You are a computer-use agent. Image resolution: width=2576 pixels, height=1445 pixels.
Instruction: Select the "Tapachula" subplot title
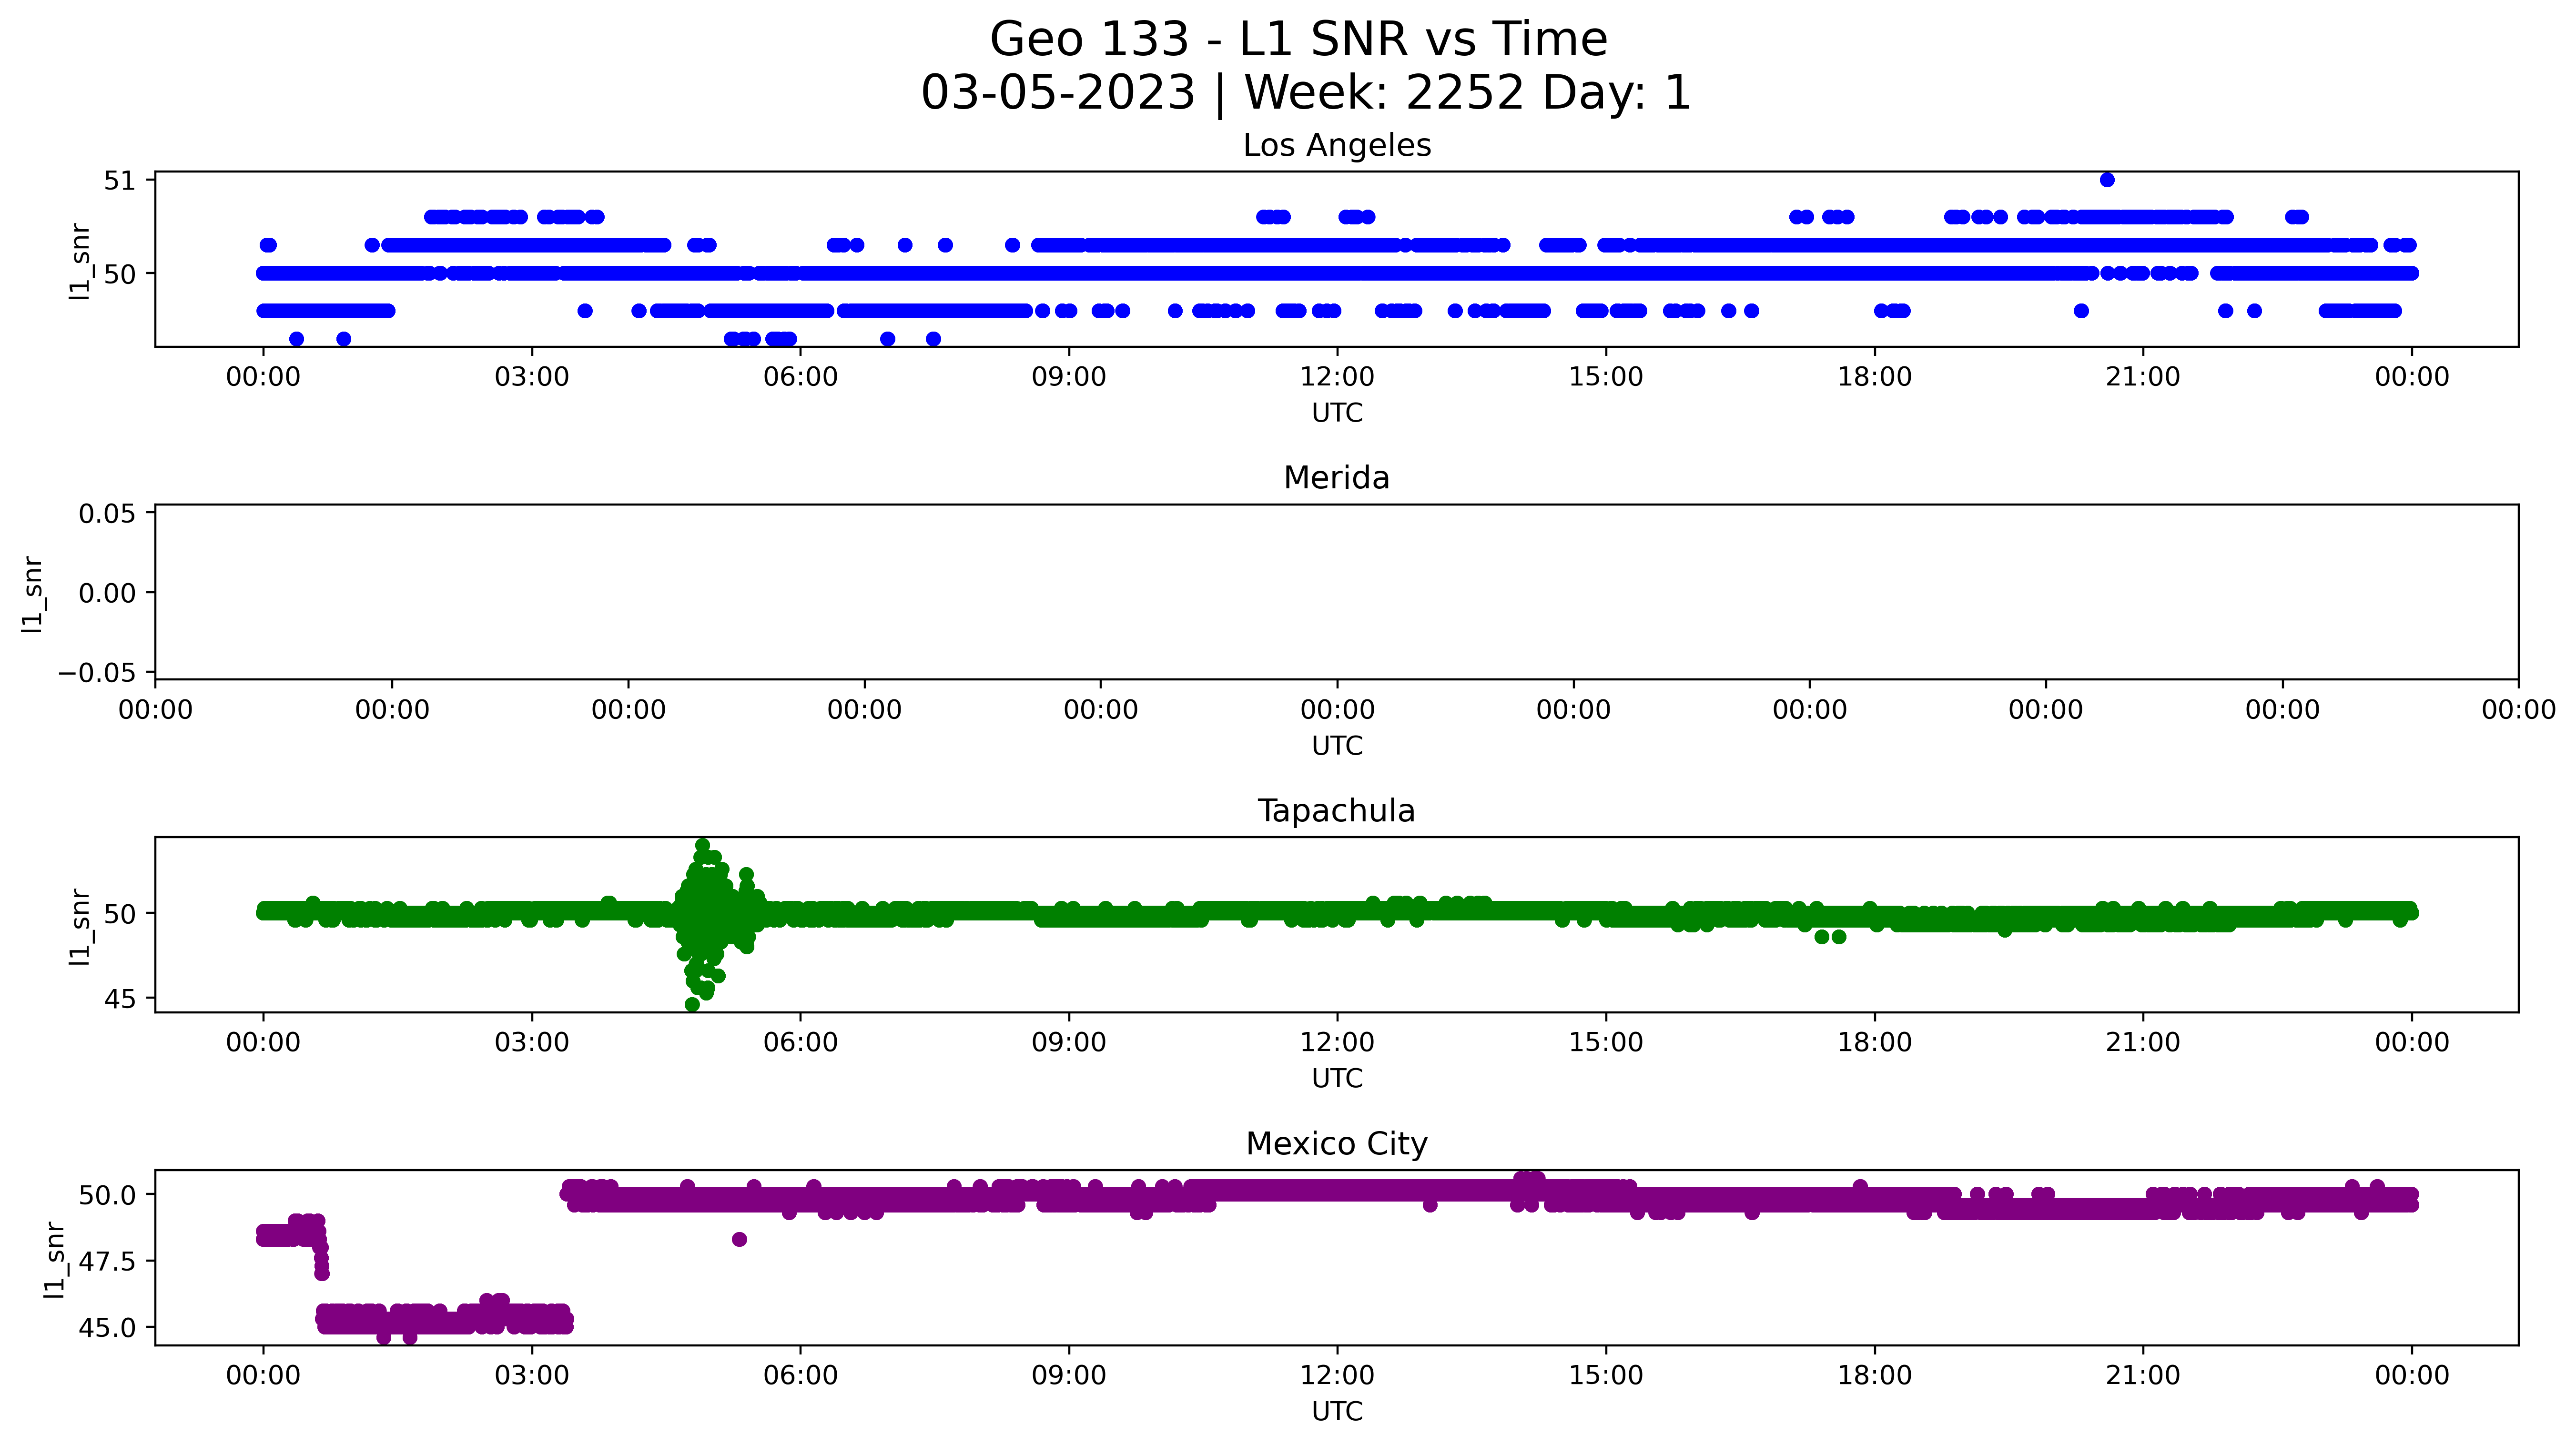1337,811
